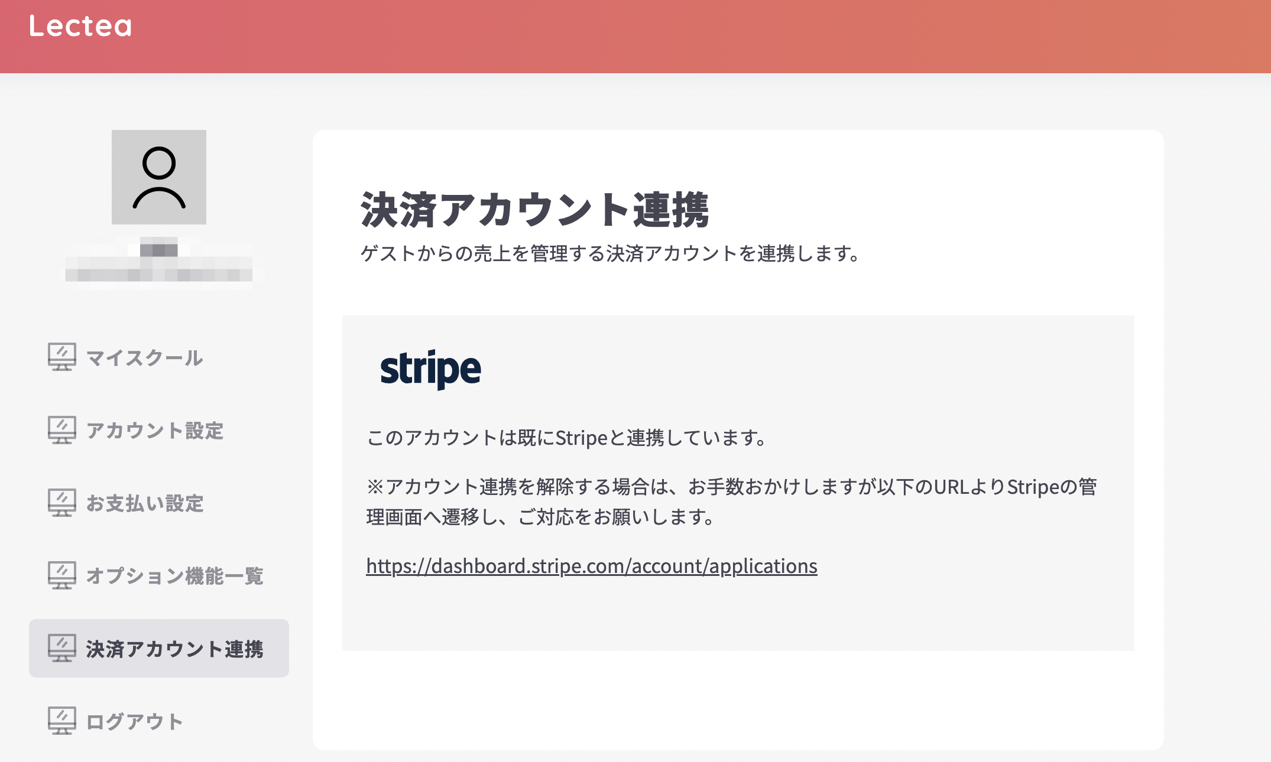Viewport: 1271px width, 762px height.
Task: Navigate to お支払い設定
Action: pyautogui.click(x=145, y=504)
